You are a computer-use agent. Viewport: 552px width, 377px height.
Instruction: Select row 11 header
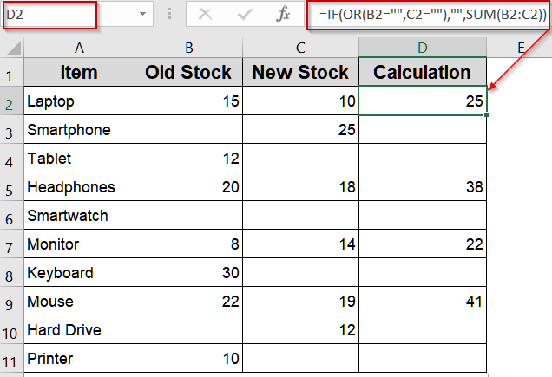[x=12, y=359]
